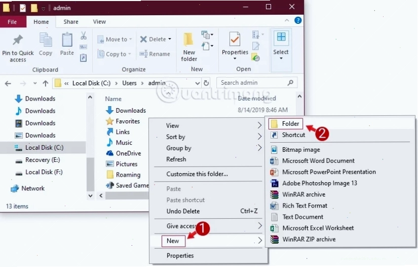This screenshot has width=418, height=267.
Task: Open Properties with the checkmark icon
Action: [x=235, y=40]
